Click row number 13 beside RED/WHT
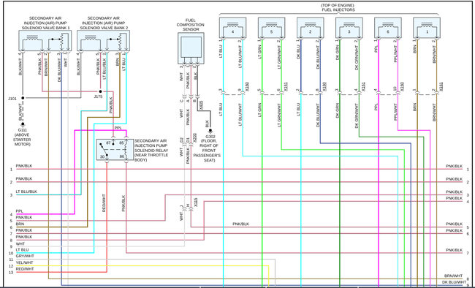Image resolution: width=475 pixels, height=288 pixels. (x=11, y=273)
